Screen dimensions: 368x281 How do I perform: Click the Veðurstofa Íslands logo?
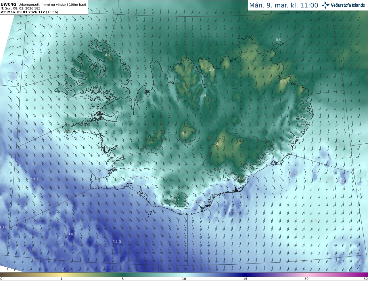(343, 5)
